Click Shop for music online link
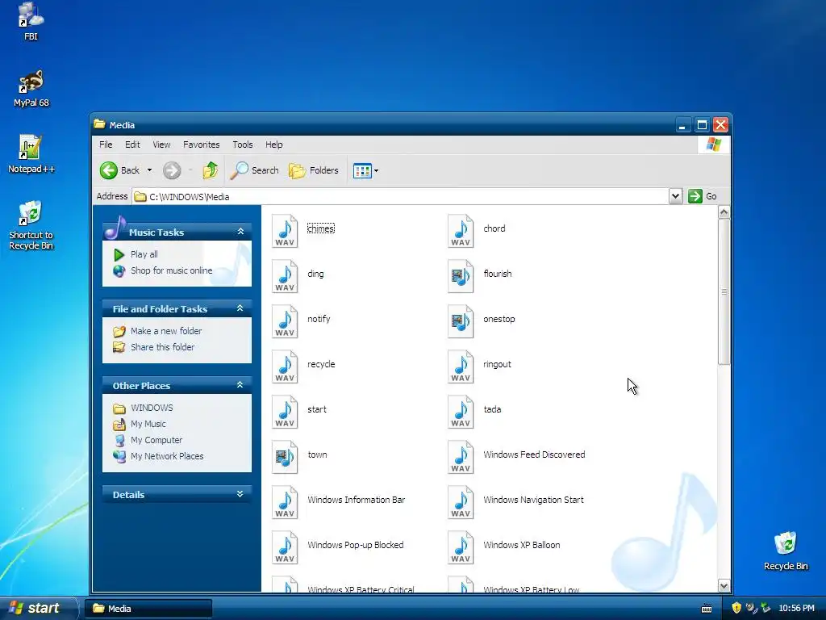Image resolution: width=826 pixels, height=620 pixels. pos(171,270)
